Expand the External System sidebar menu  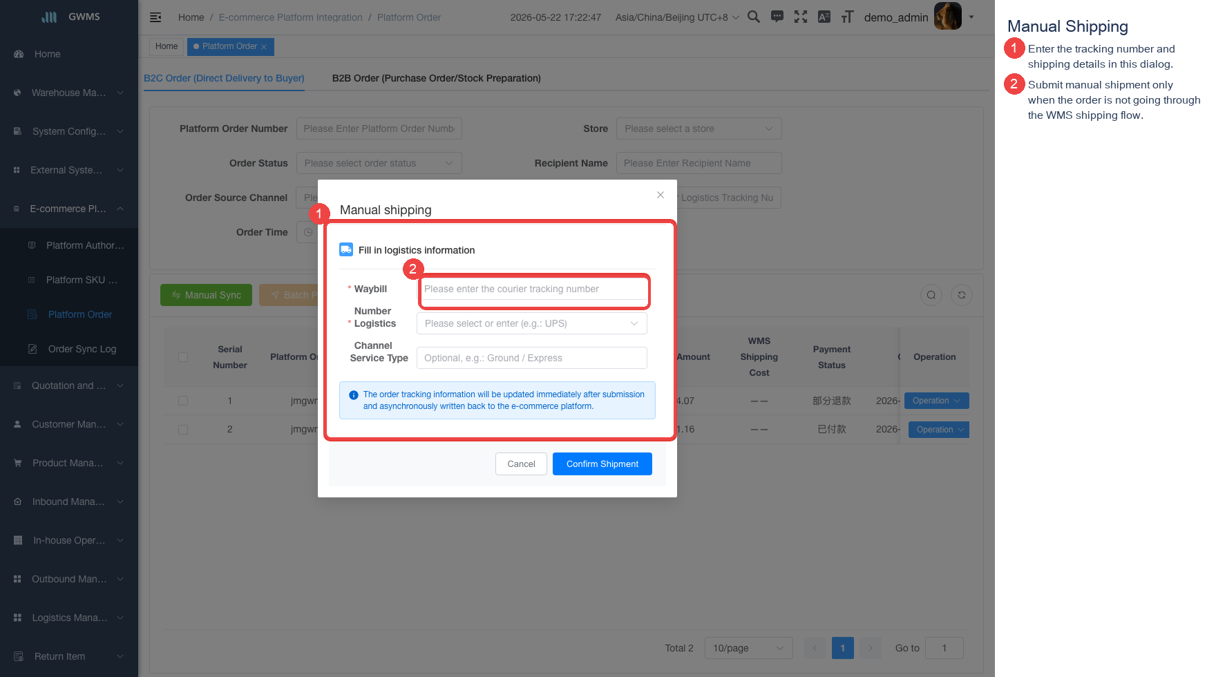pos(69,170)
